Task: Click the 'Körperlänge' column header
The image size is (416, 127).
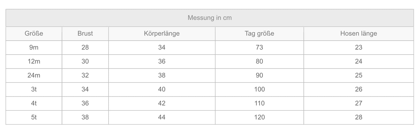Action: pyautogui.click(x=162, y=34)
